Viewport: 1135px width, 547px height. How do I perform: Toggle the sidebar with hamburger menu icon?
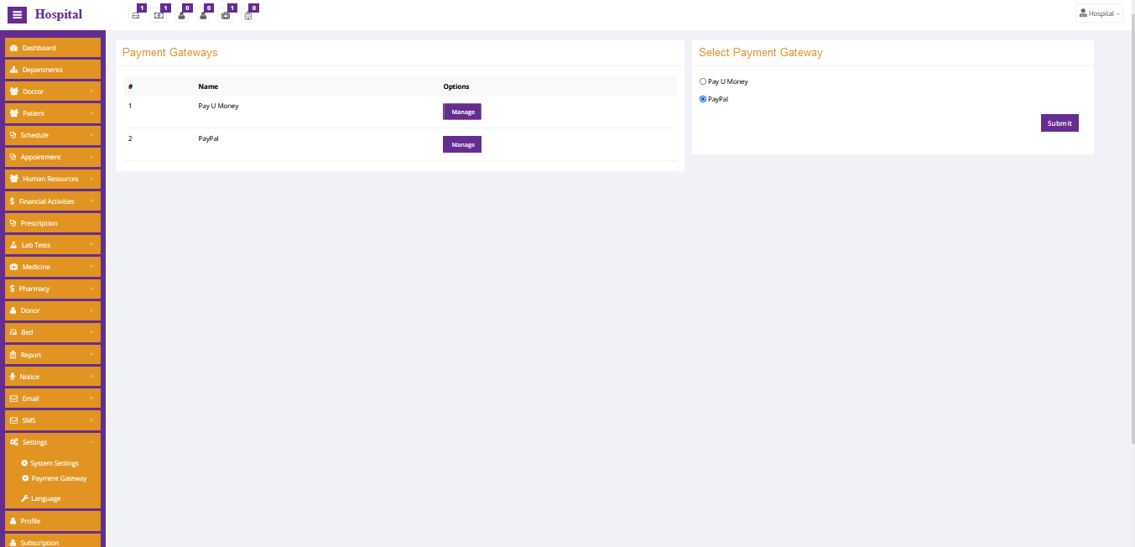click(17, 14)
